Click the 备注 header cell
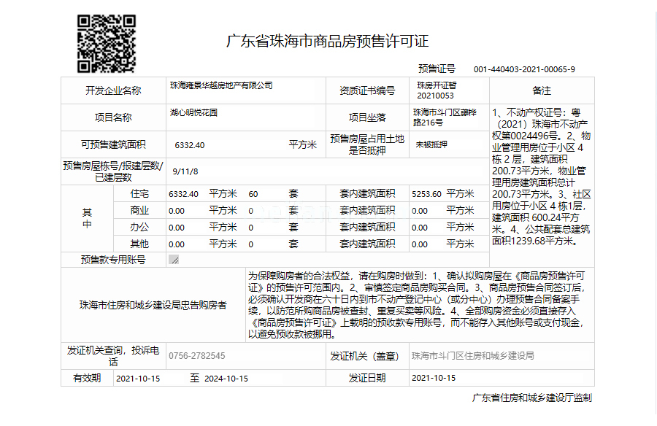The image size is (657, 426). point(542,90)
